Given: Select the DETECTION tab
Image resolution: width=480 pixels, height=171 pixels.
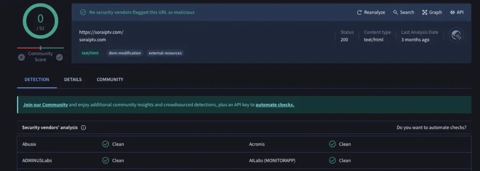Looking at the screenshot, I should (x=37, y=80).
